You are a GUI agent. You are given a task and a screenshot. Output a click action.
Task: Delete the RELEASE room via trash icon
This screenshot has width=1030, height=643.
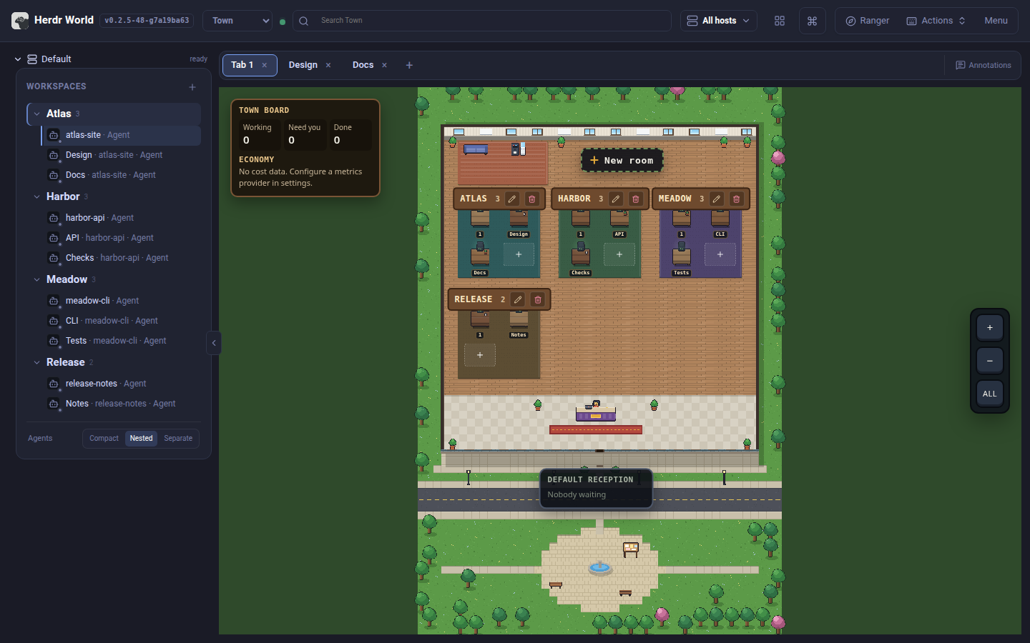[x=538, y=300]
